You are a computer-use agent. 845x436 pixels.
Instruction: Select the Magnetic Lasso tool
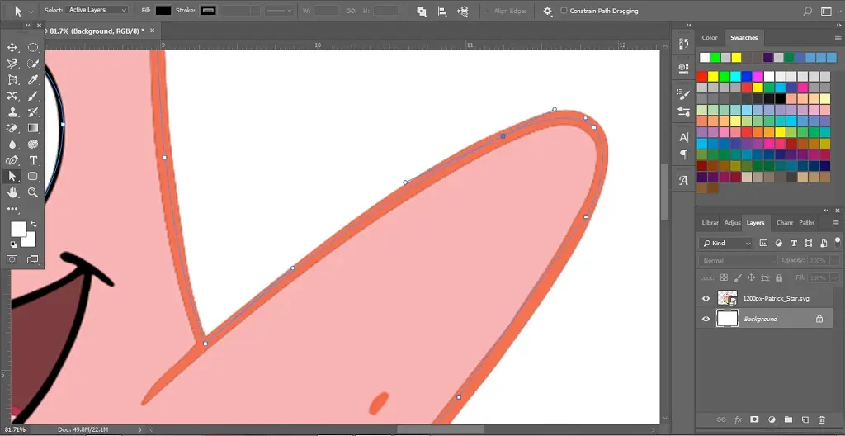(x=12, y=64)
